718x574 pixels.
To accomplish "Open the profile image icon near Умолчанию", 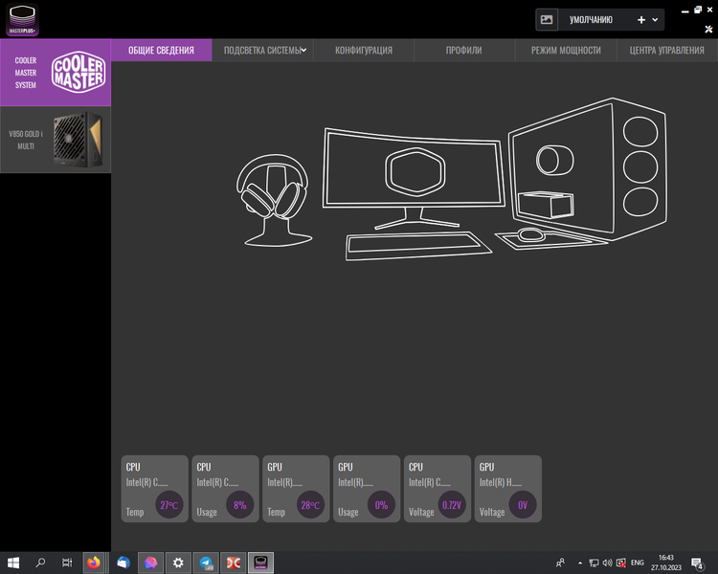I will click(547, 20).
